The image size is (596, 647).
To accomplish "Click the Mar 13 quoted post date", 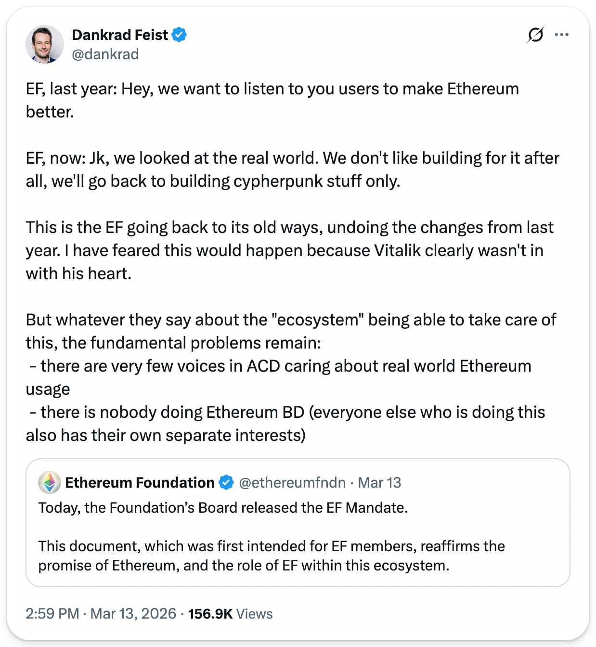I will coord(379,482).
